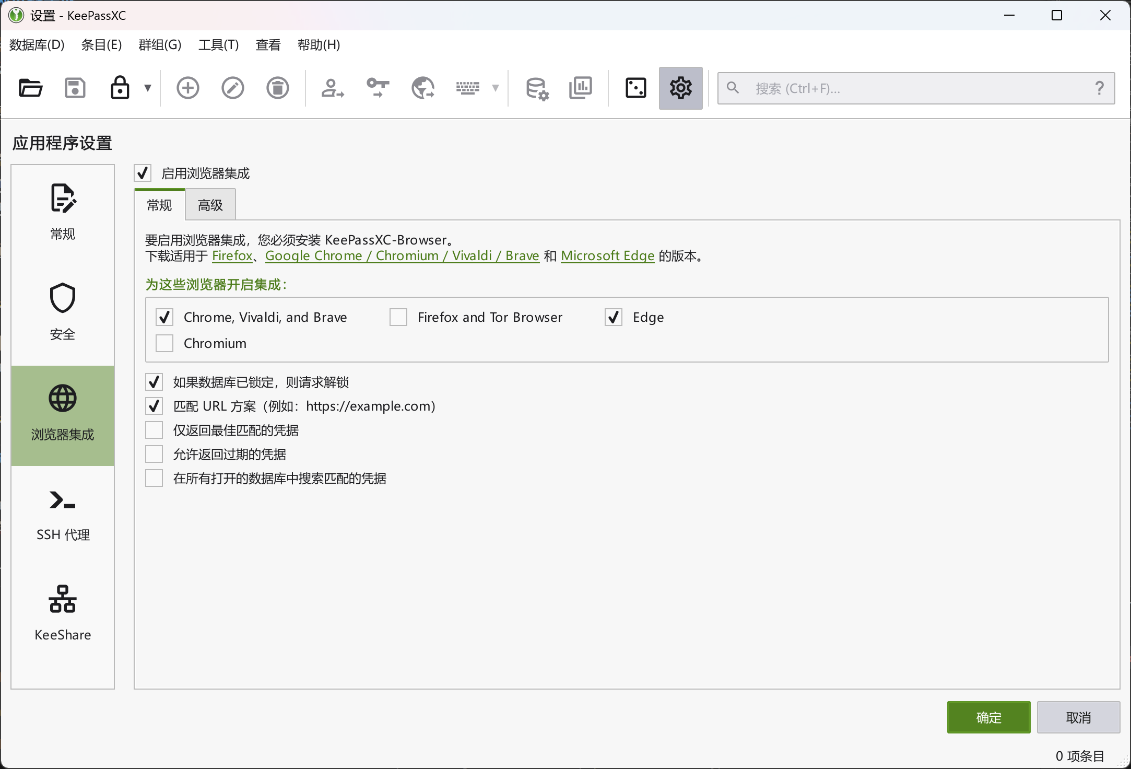Switch to the 常规 tab
The width and height of the screenshot is (1131, 769).
(160, 205)
